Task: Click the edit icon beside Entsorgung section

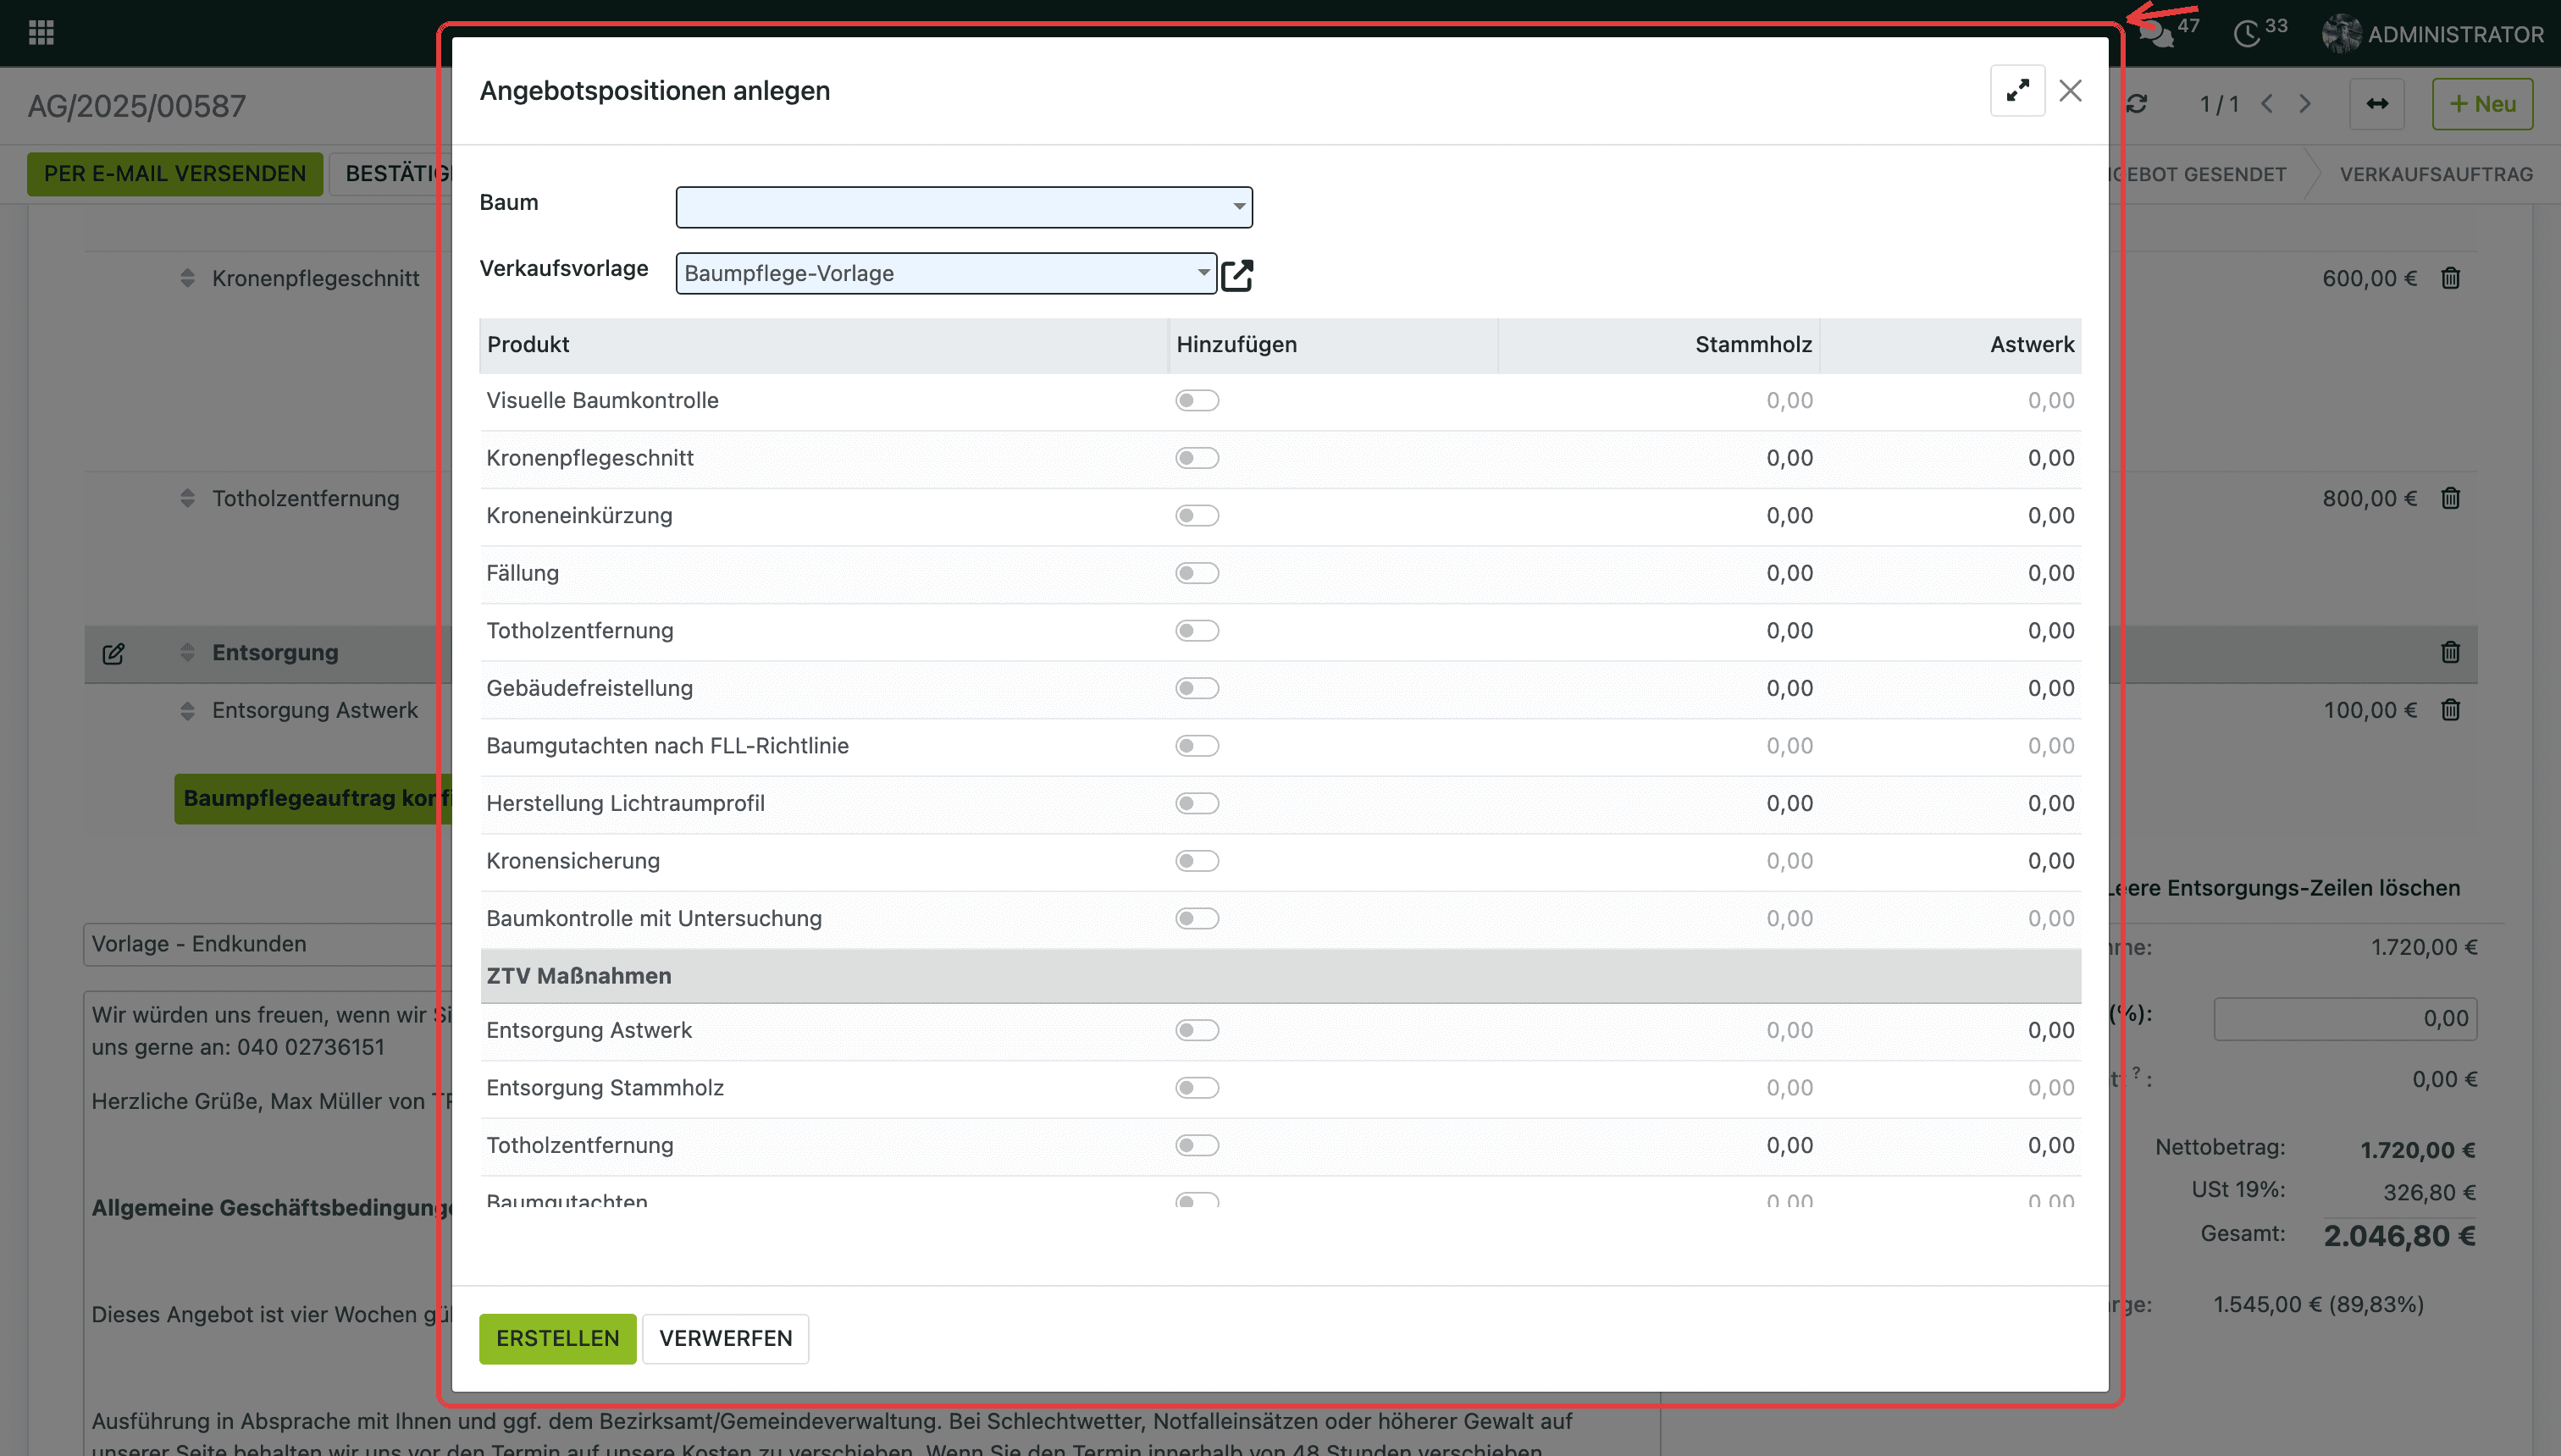Action: [x=113, y=653]
